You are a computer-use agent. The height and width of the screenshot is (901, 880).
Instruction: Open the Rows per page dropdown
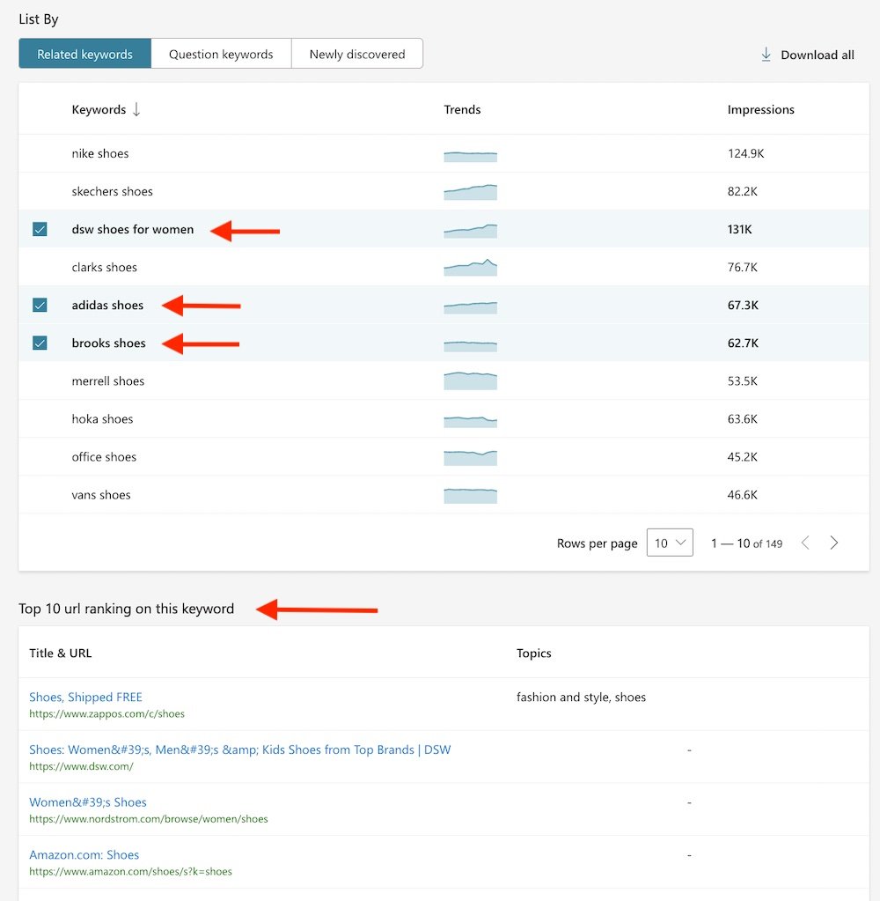click(x=670, y=543)
